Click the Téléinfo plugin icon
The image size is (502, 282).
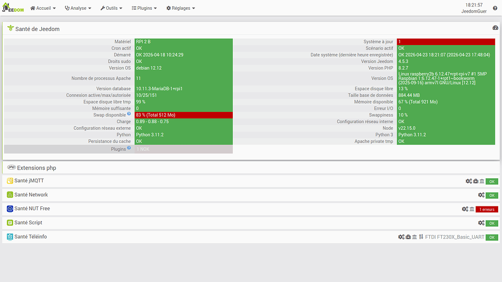10,236
